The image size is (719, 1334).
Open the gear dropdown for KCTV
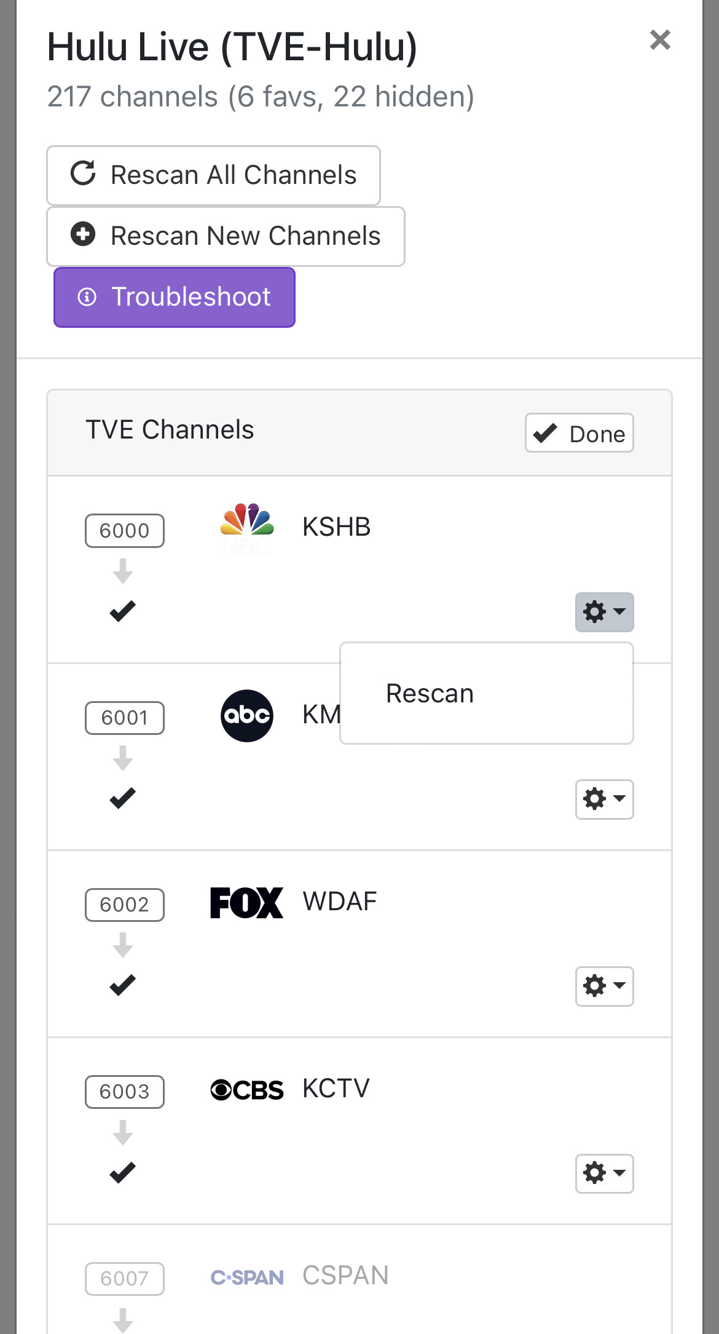tap(604, 1173)
